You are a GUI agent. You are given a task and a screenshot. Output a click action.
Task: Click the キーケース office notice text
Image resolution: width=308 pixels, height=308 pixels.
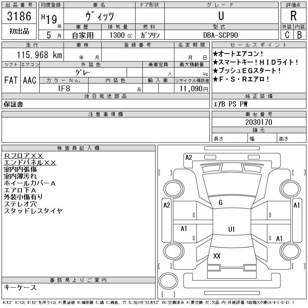(20, 288)
